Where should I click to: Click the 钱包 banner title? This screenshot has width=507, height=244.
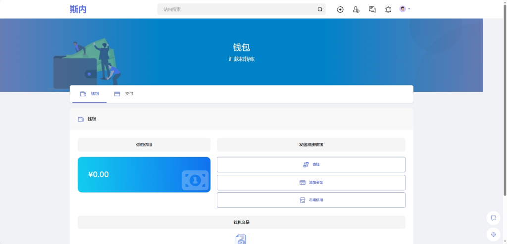pos(242,47)
